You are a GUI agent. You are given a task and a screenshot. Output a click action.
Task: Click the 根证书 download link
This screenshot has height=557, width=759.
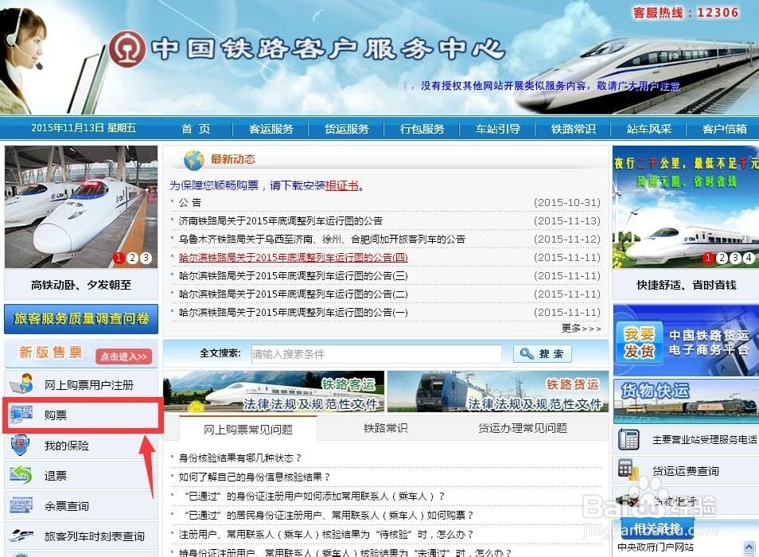pyautogui.click(x=342, y=185)
